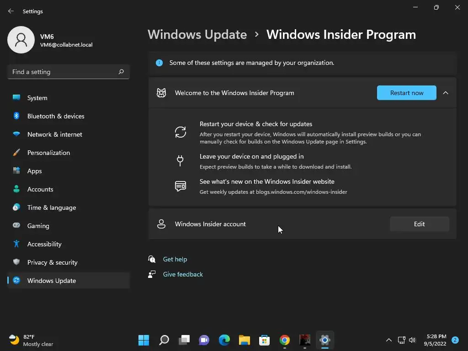Open the Chat app on the taskbar
This screenshot has height=351, width=468.
click(x=204, y=340)
